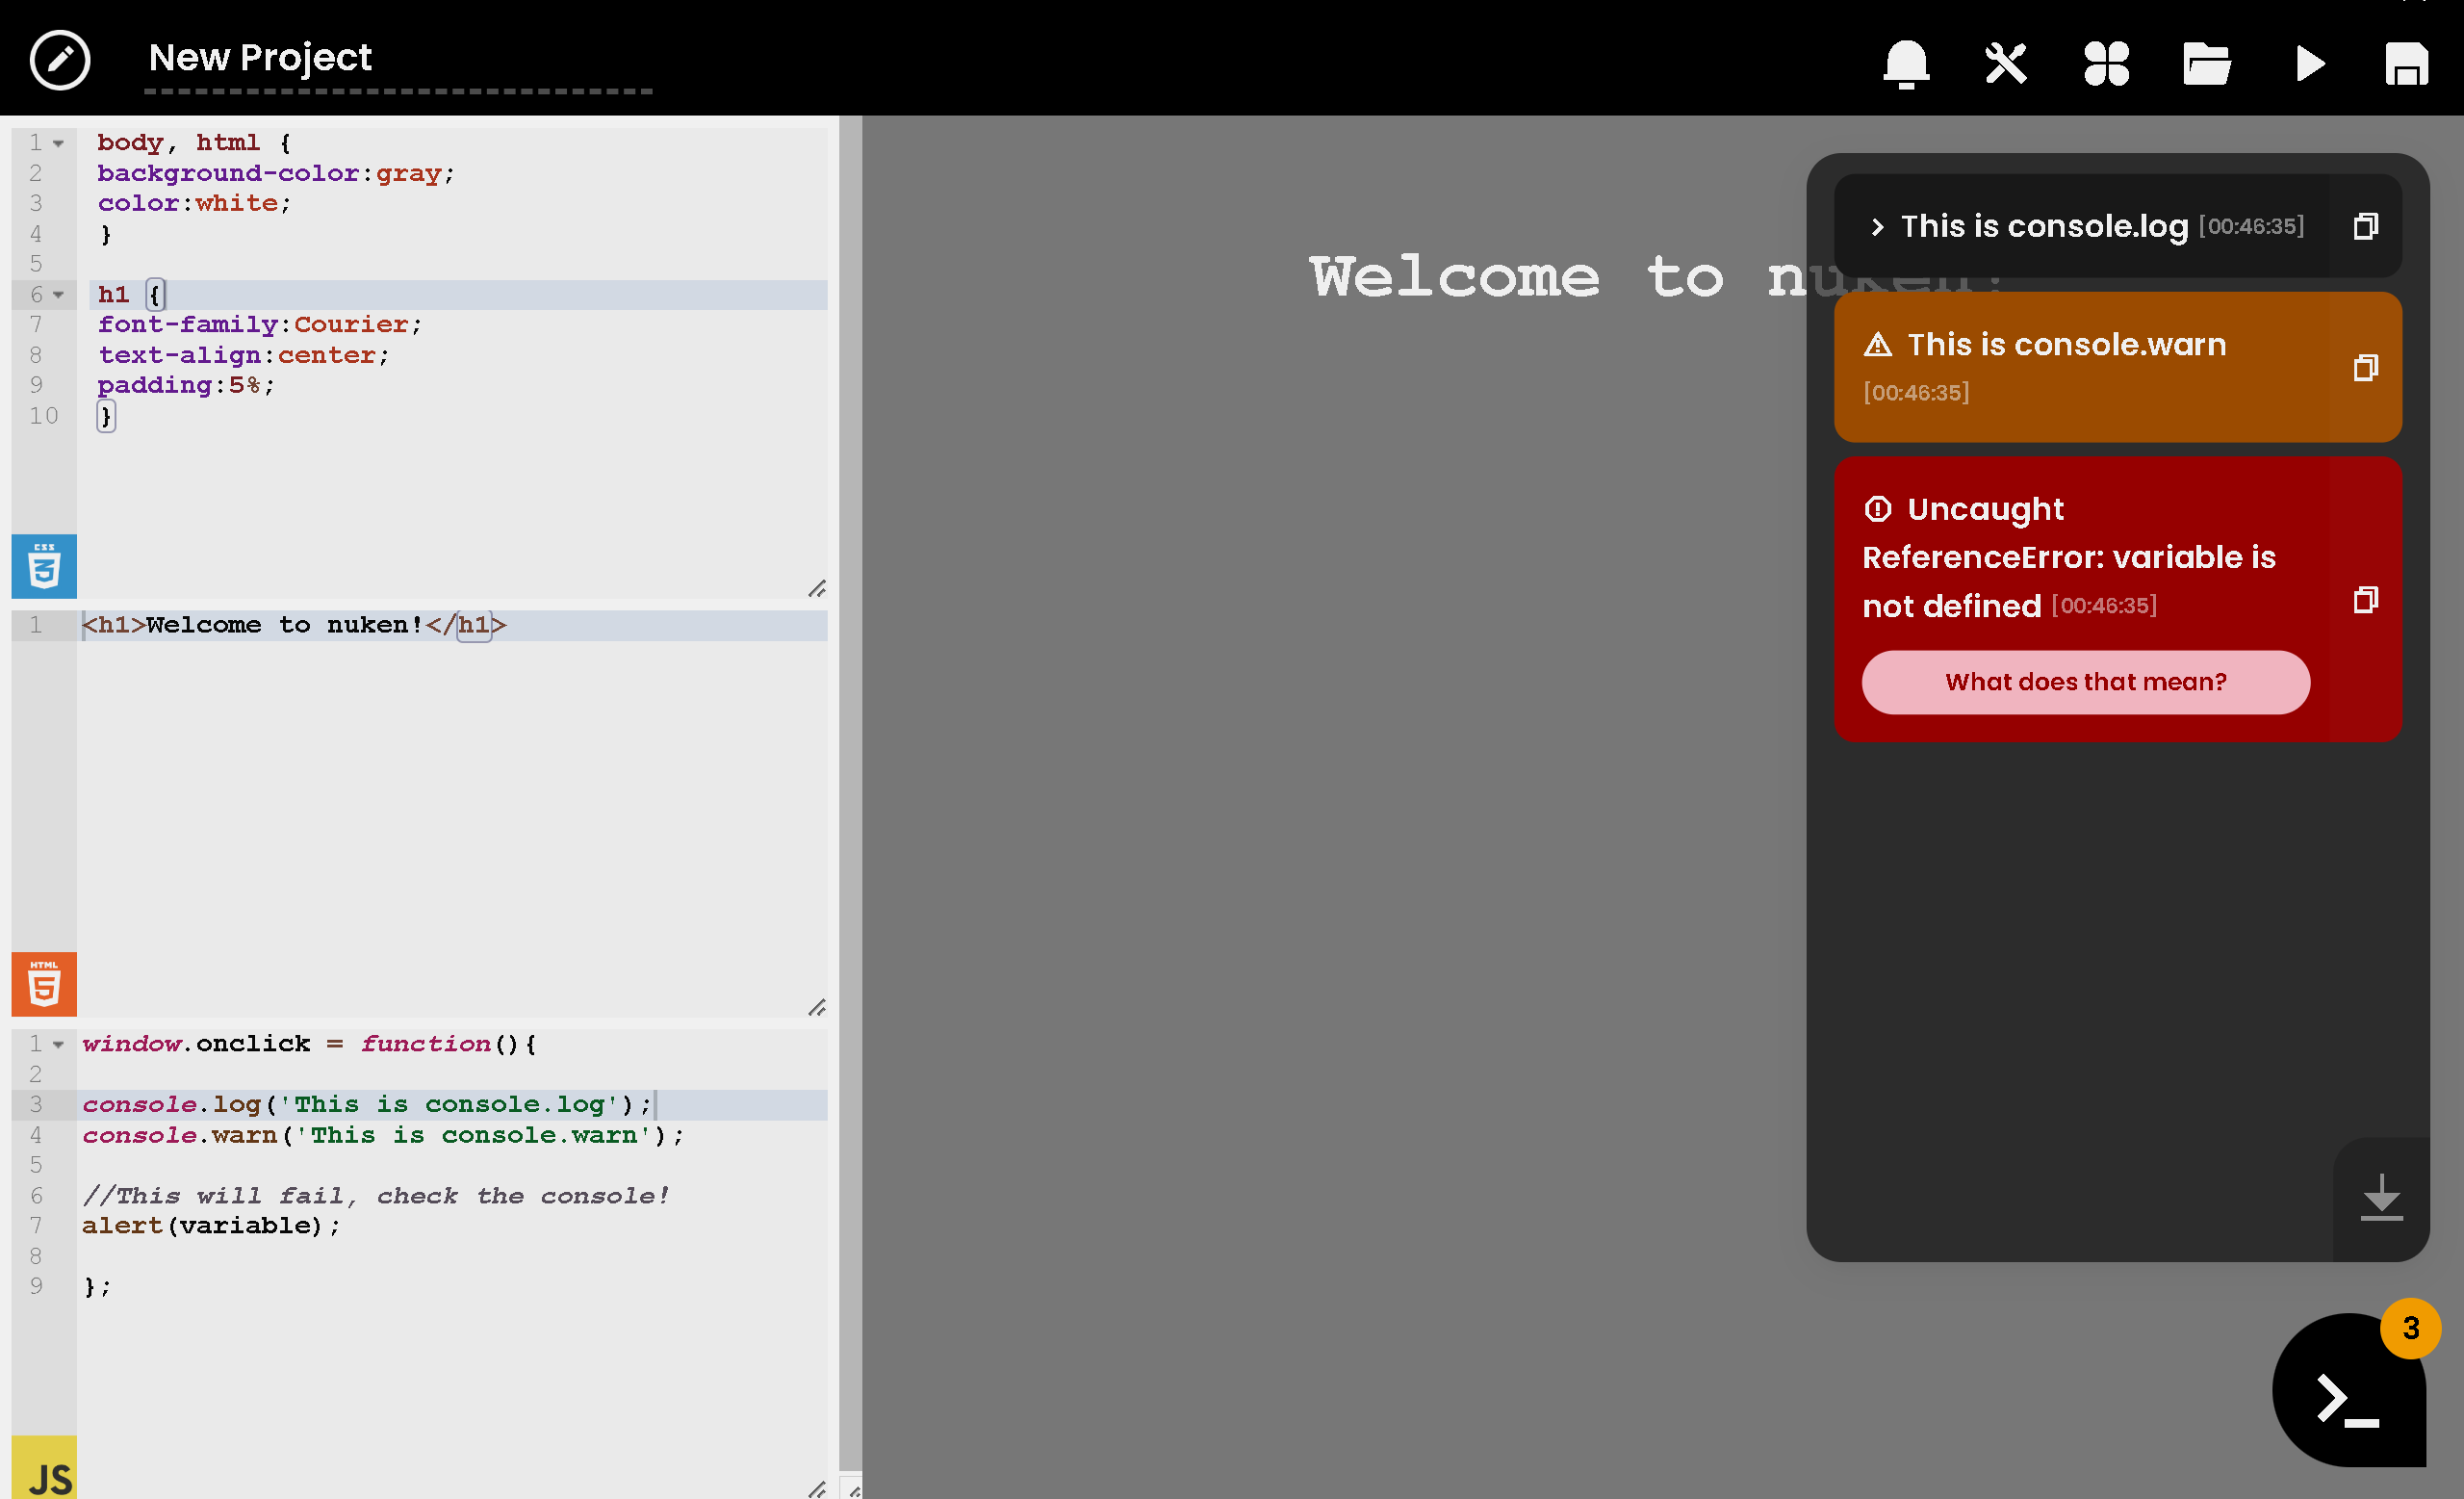Open the tools wrench icon

(2006, 64)
